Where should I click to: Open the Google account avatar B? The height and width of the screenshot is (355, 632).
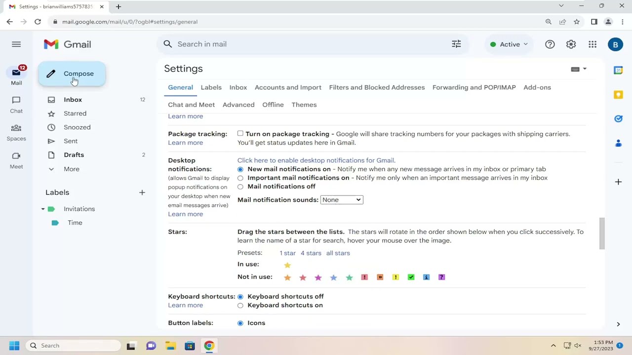(x=615, y=44)
